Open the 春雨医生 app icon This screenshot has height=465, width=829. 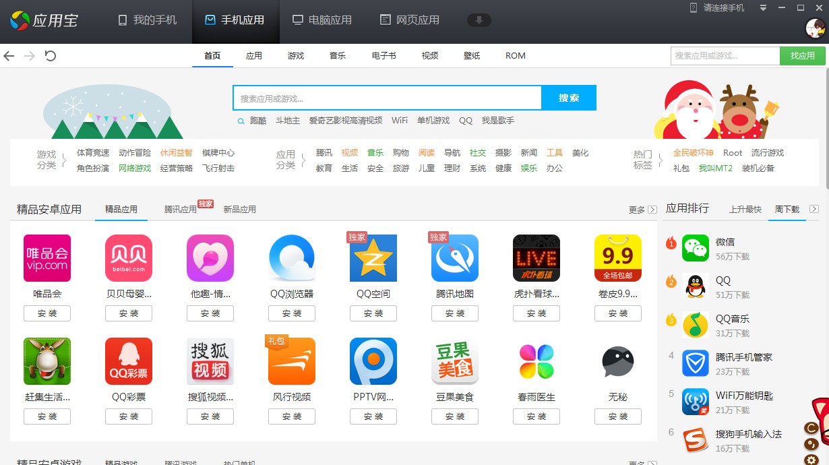point(536,361)
